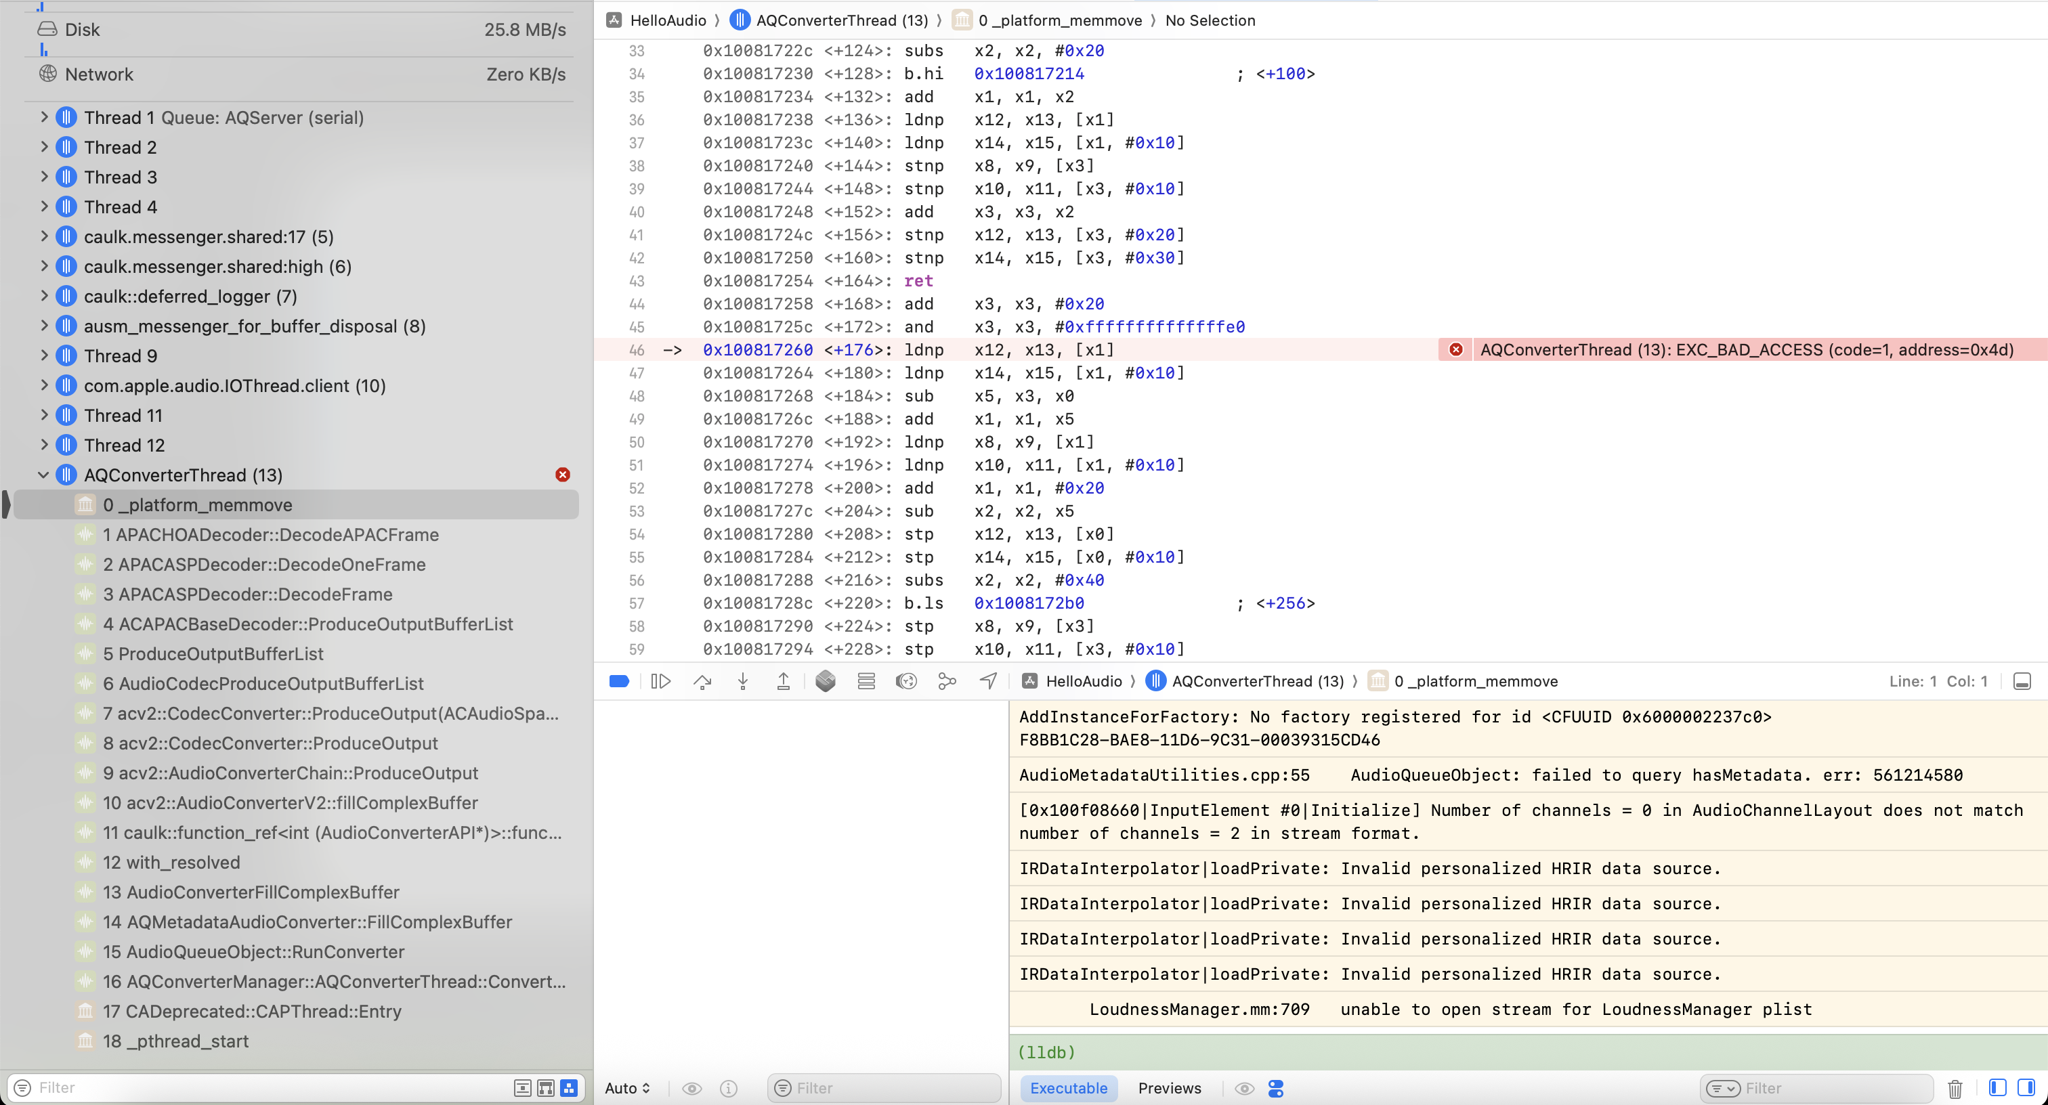
Task: Expand Thread 3 disclosure arrow
Action: (44, 177)
